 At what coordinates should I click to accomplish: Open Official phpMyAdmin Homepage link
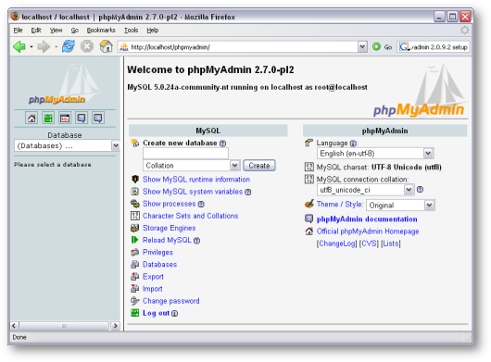tap(368, 231)
